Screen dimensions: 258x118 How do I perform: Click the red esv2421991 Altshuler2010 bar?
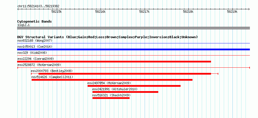126,92
